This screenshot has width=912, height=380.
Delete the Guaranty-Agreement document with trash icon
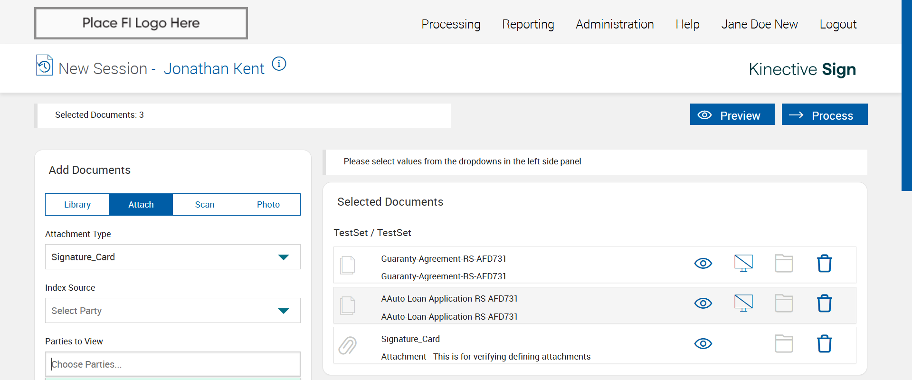point(824,264)
